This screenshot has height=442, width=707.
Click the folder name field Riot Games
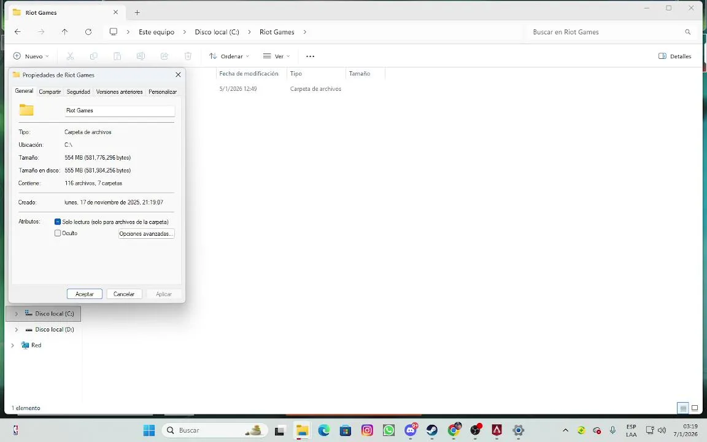[x=120, y=110]
